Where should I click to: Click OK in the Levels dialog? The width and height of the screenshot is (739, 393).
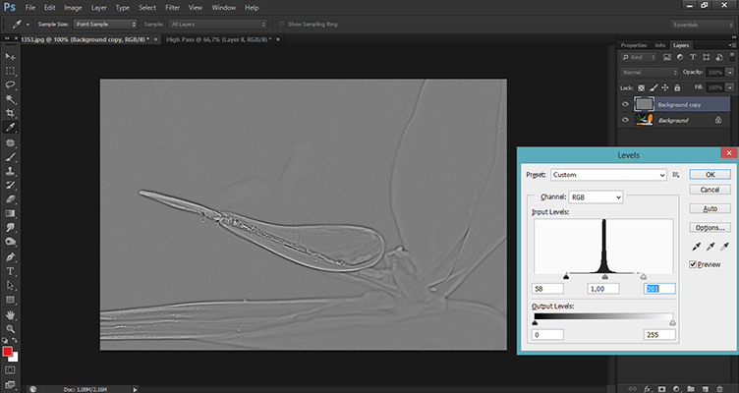click(x=709, y=174)
